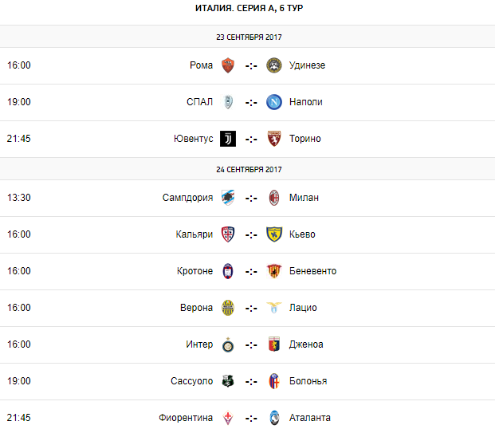Click the 13:30 kickoff time for Сампдория match
The height and width of the screenshot is (429, 495).
click(x=19, y=198)
